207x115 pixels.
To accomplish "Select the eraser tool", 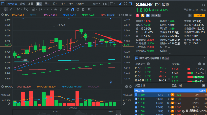I will coord(68,9).
